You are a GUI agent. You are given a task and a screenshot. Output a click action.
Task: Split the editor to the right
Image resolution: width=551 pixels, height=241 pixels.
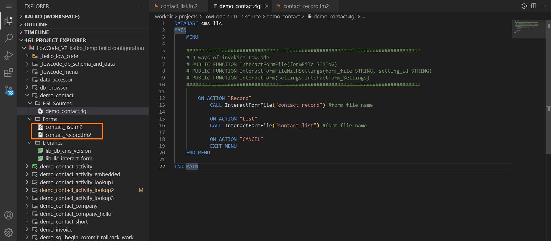tap(533, 6)
